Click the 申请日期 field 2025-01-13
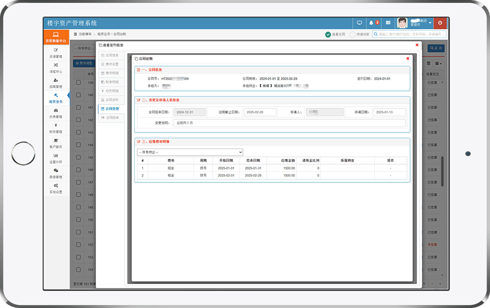The width and height of the screenshot is (490, 308). point(390,112)
